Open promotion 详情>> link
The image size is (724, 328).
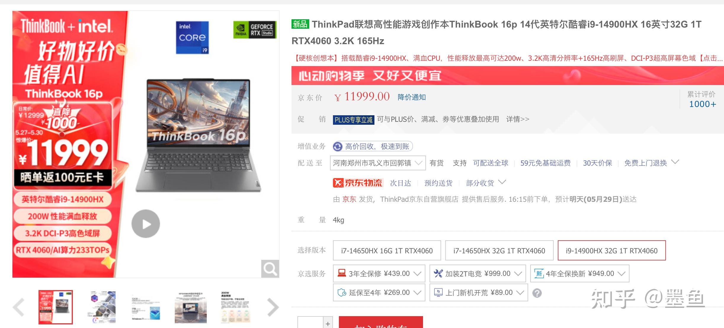(518, 119)
